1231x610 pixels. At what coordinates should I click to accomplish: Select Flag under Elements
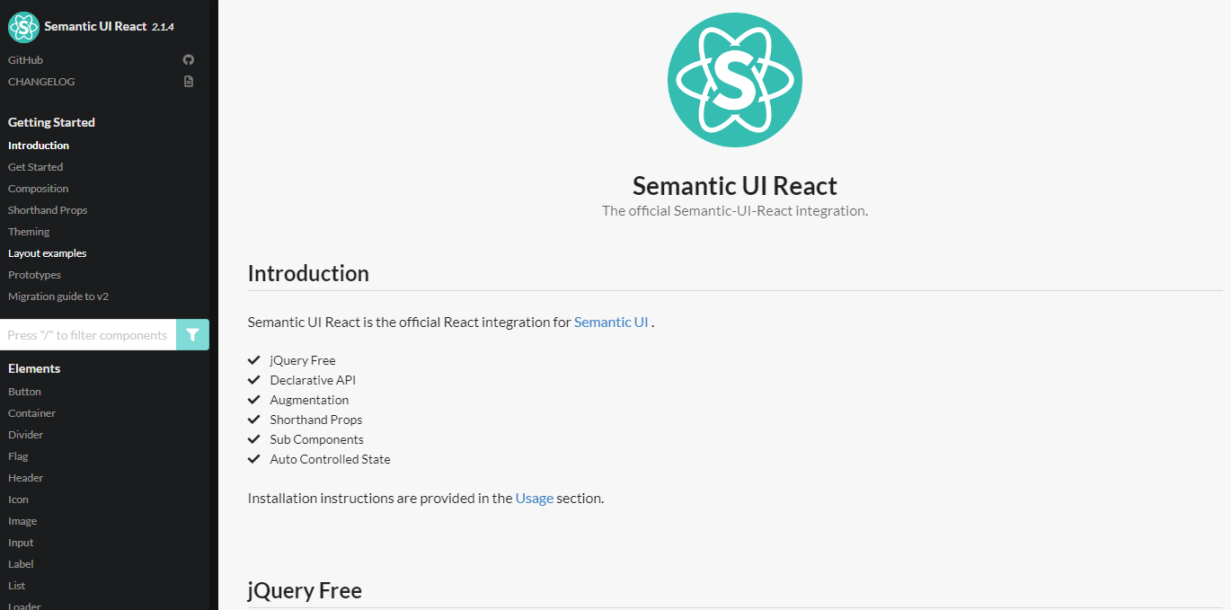pos(18,455)
